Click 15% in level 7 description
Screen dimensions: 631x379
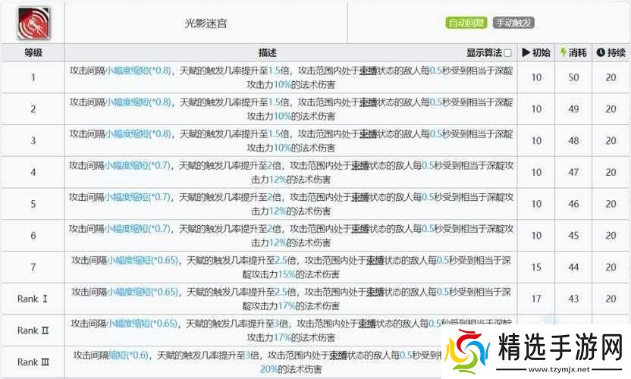pyautogui.click(x=287, y=274)
